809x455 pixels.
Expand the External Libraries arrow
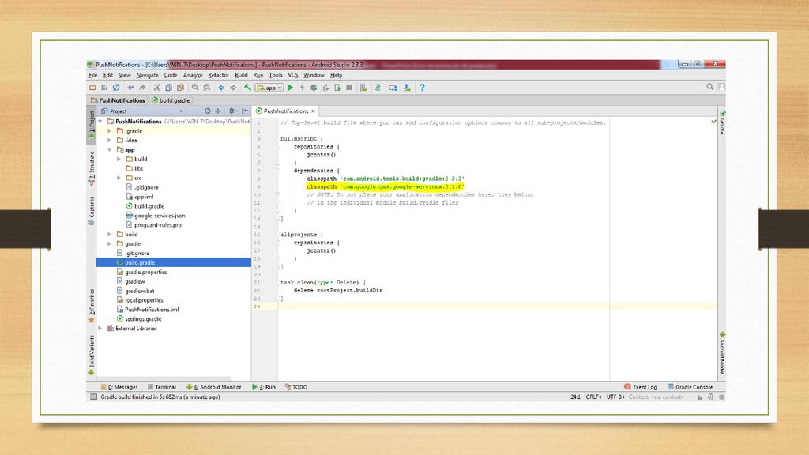(x=100, y=328)
